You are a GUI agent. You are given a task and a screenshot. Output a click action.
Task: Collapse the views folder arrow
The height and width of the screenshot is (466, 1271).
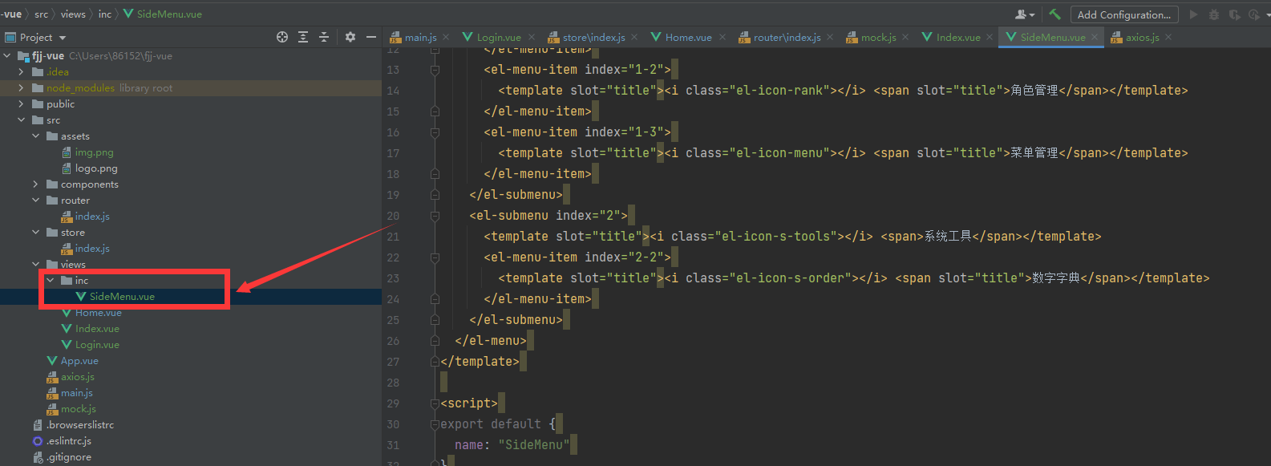click(36, 265)
